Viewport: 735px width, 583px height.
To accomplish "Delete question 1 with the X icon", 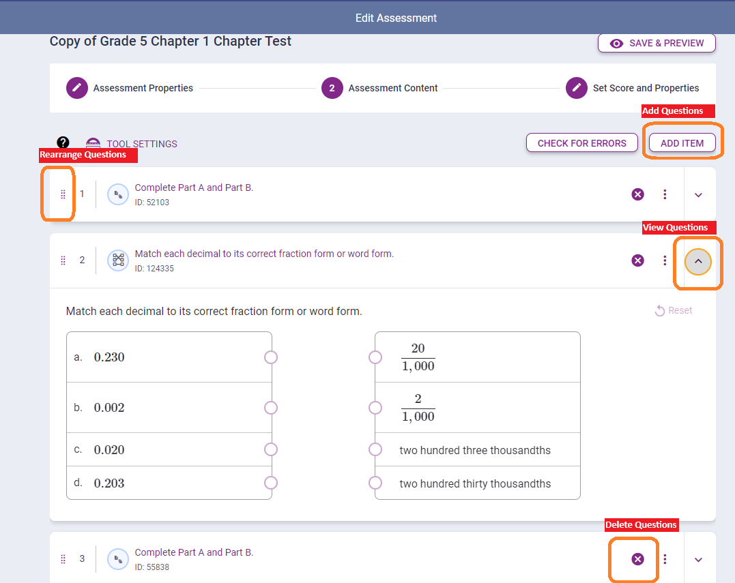I will tap(637, 194).
